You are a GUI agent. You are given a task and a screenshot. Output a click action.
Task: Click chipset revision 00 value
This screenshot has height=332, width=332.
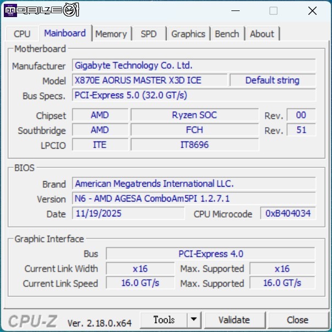click(301, 115)
